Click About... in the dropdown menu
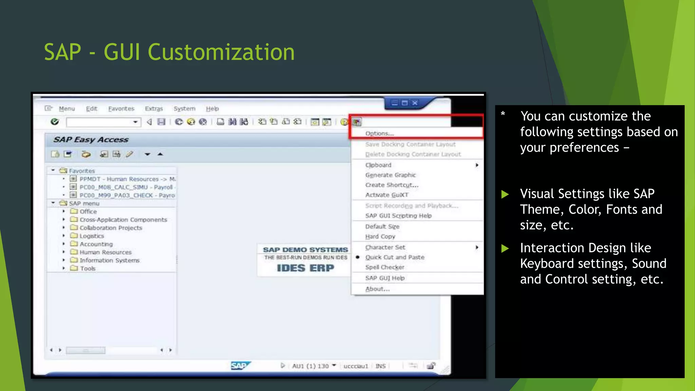Viewport: 695px width, 391px height. 377,289
